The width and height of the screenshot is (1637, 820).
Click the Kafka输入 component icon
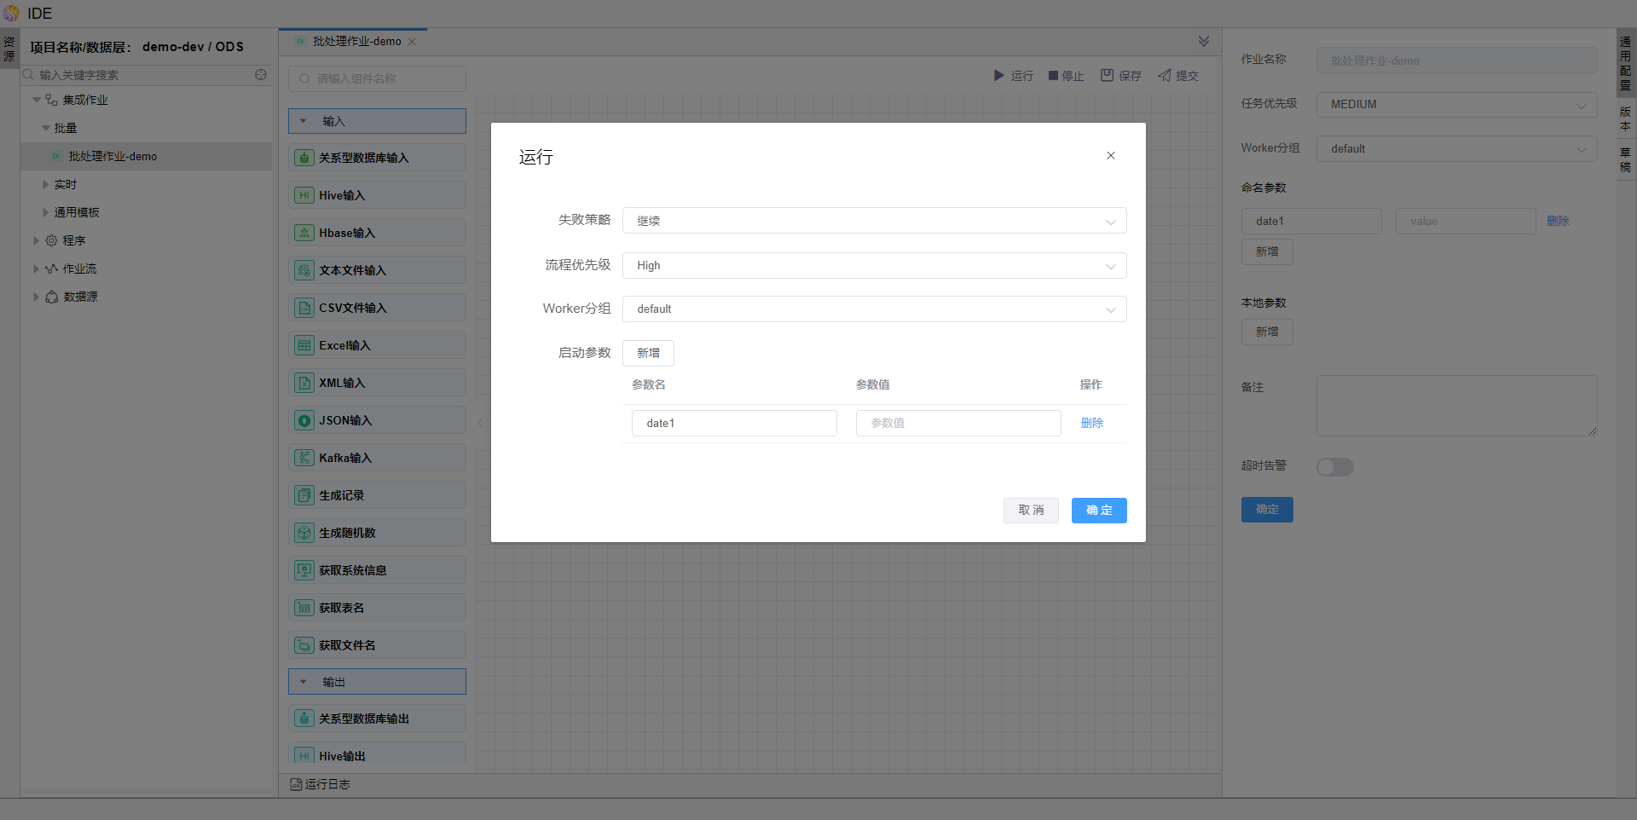pyautogui.click(x=304, y=458)
